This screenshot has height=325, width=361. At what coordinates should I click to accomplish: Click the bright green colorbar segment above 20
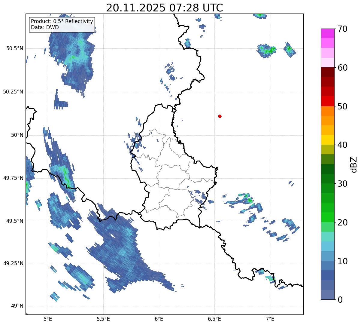pos(327,217)
